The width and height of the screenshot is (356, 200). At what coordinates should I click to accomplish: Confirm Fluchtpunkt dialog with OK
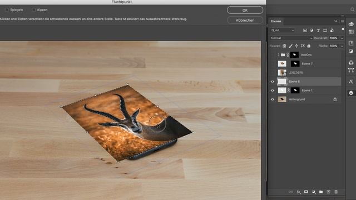[245, 10]
